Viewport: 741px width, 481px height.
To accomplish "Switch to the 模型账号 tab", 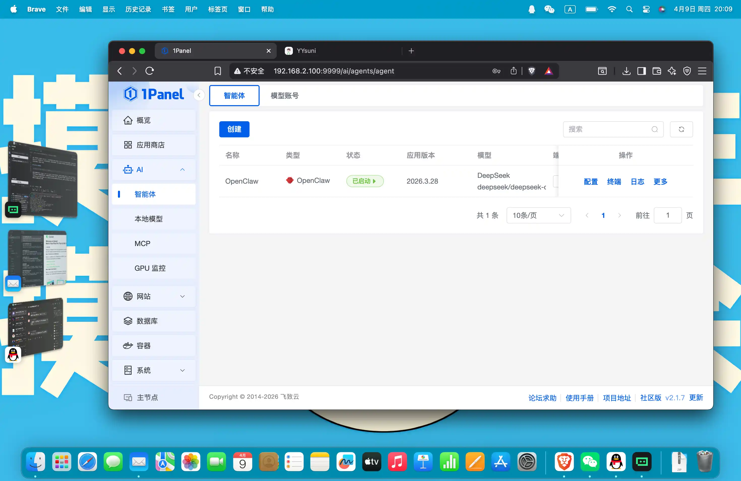I will click(284, 96).
